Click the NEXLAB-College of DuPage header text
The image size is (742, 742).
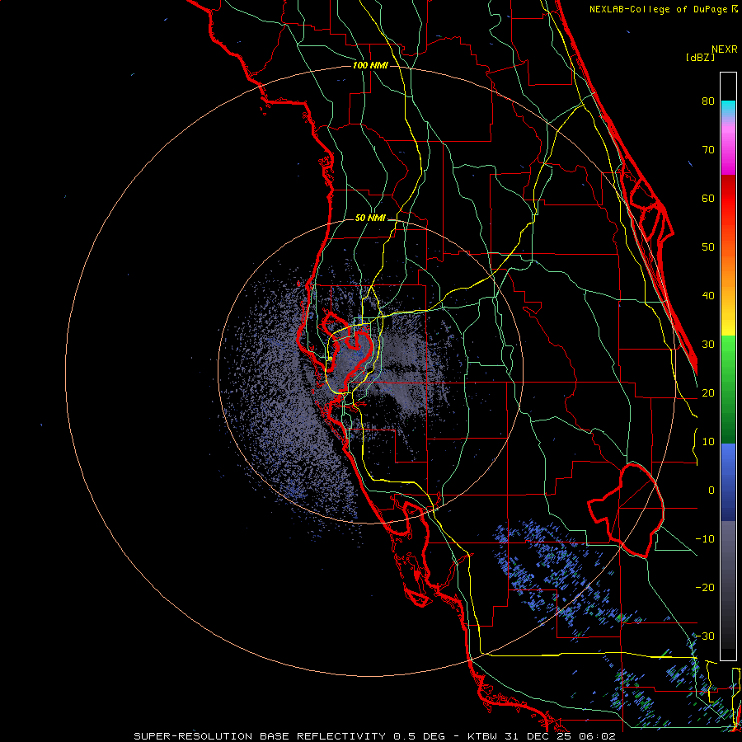tap(663, 9)
